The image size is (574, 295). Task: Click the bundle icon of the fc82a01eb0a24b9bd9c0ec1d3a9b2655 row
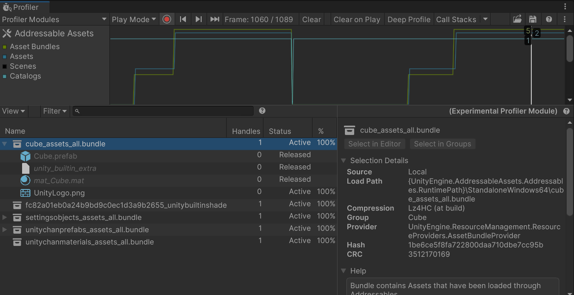point(17,205)
